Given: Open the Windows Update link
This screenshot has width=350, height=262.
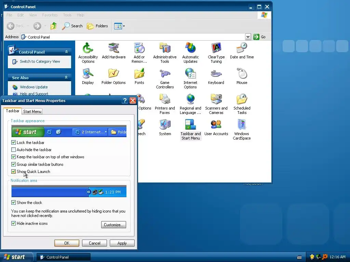Looking at the screenshot, I should point(34,87).
